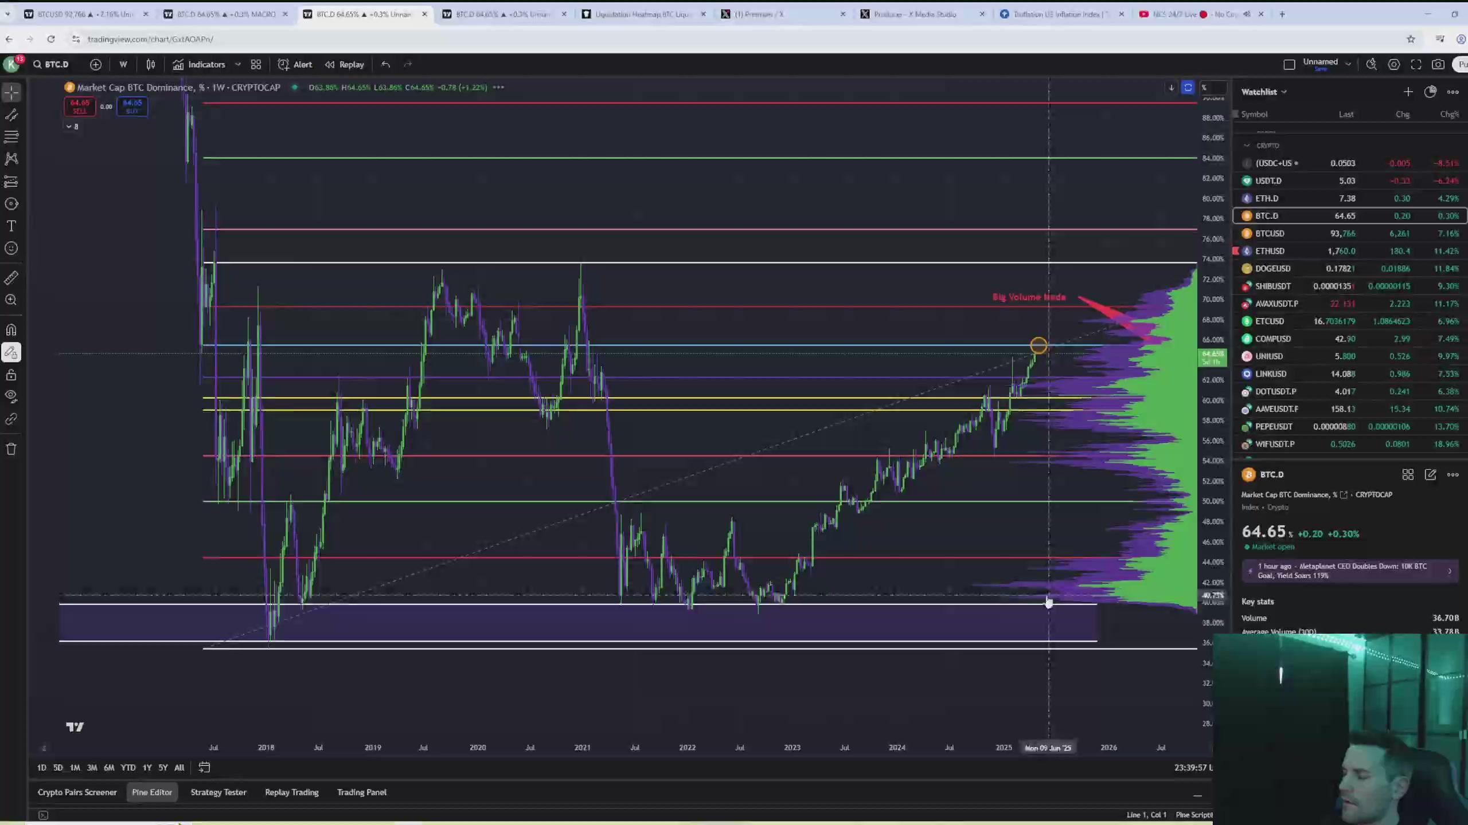
Task: Expand indicator legend collapse arrow
Action: click(x=69, y=127)
